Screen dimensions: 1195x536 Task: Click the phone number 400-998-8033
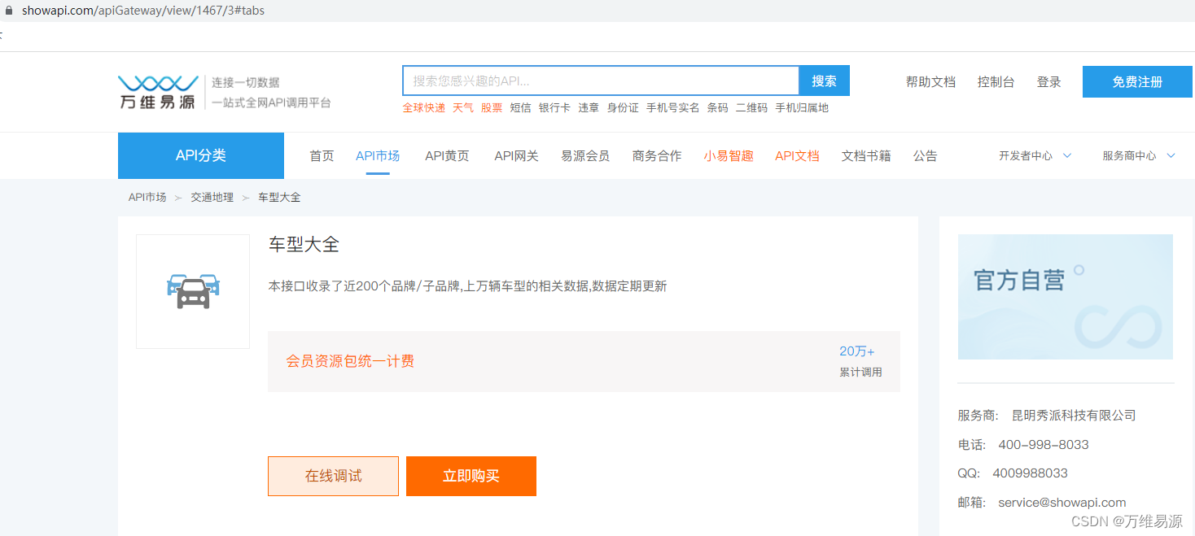tap(1044, 444)
